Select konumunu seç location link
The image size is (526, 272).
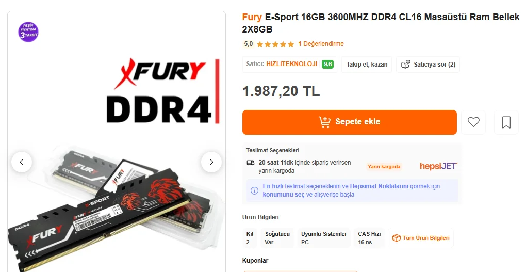point(284,195)
